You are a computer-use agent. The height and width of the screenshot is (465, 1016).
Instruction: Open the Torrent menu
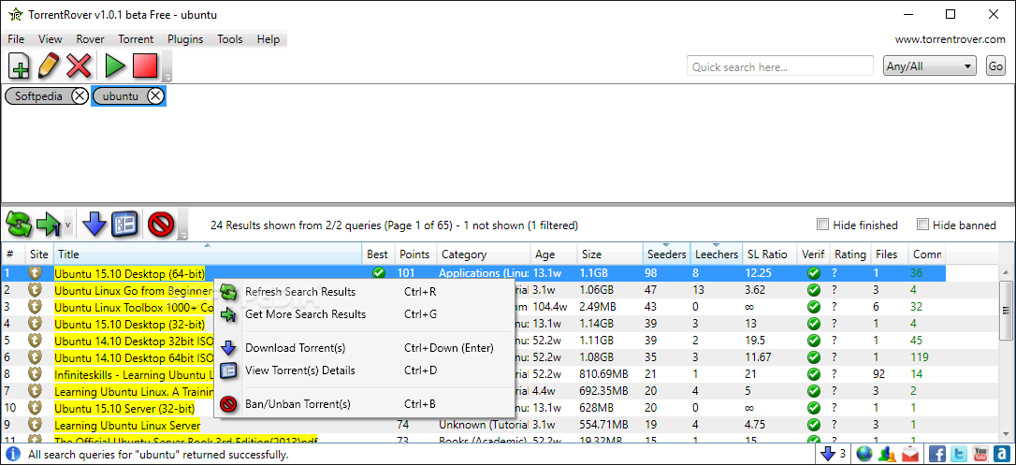click(136, 39)
